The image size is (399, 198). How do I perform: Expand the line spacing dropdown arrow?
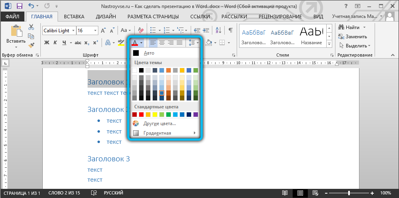(198, 43)
